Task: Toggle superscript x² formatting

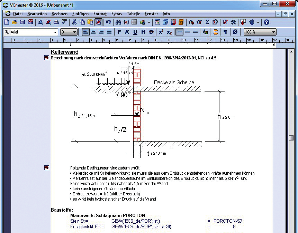Action: tap(161, 32)
